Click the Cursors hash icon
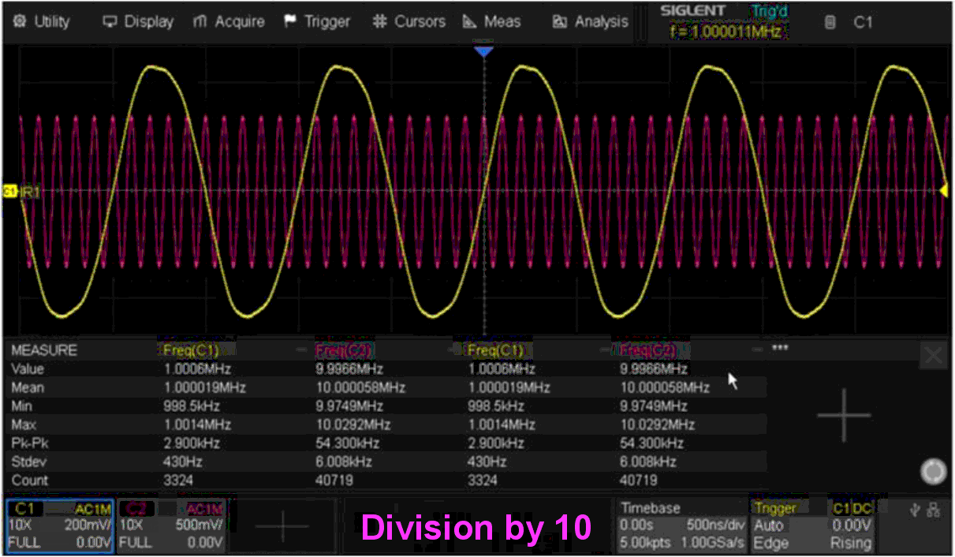This screenshot has height=557, width=955. coord(381,21)
